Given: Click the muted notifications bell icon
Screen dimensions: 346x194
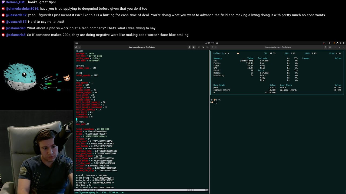Looking at the screenshot, I should point(217,43).
